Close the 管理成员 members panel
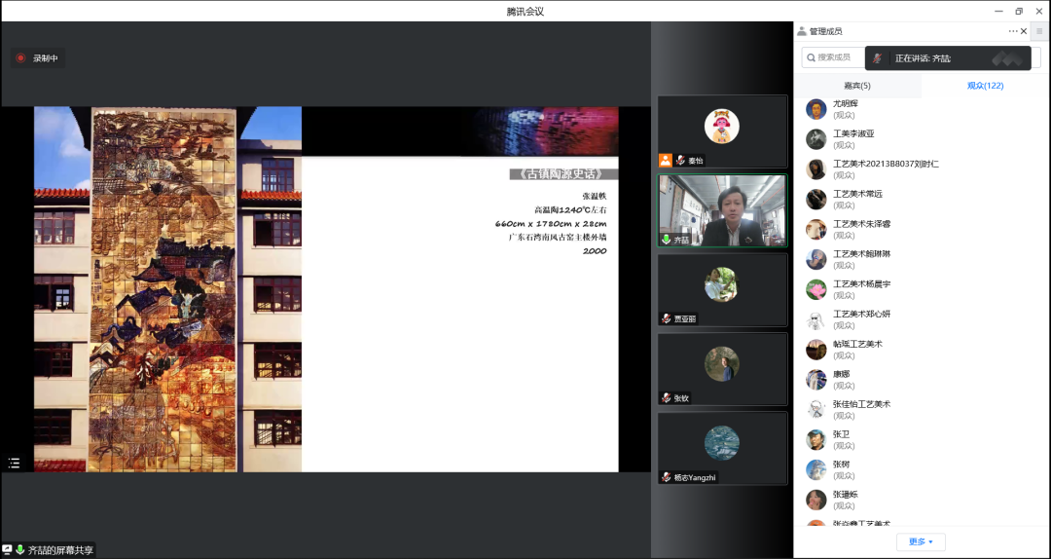 [x=1024, y=31]
